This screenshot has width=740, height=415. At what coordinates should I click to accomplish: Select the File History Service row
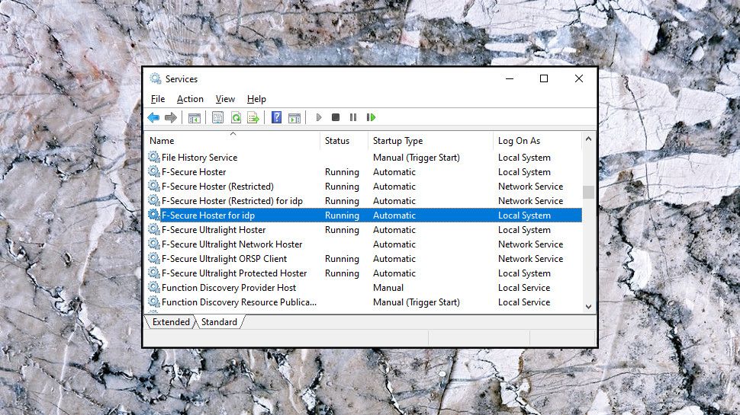pos(199,158)
